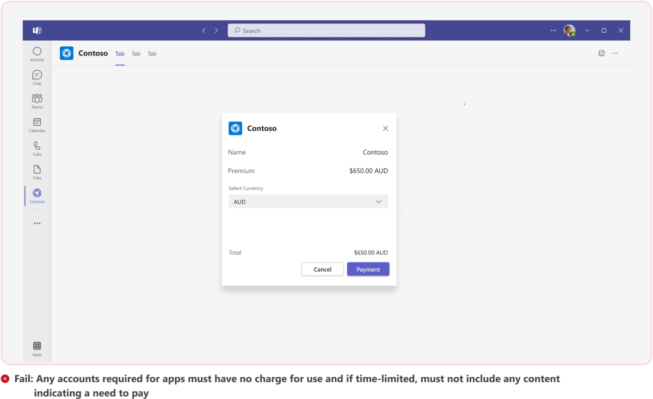Click the Payment button
Image resolution: width=653 pixels, height=399 pixels.
pos(368,269)
